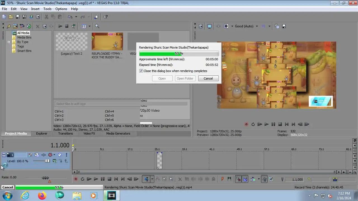Toggle preview on external monitor icon
The width and height of the screenshot is (358, 201).
(x=209, y=26)
